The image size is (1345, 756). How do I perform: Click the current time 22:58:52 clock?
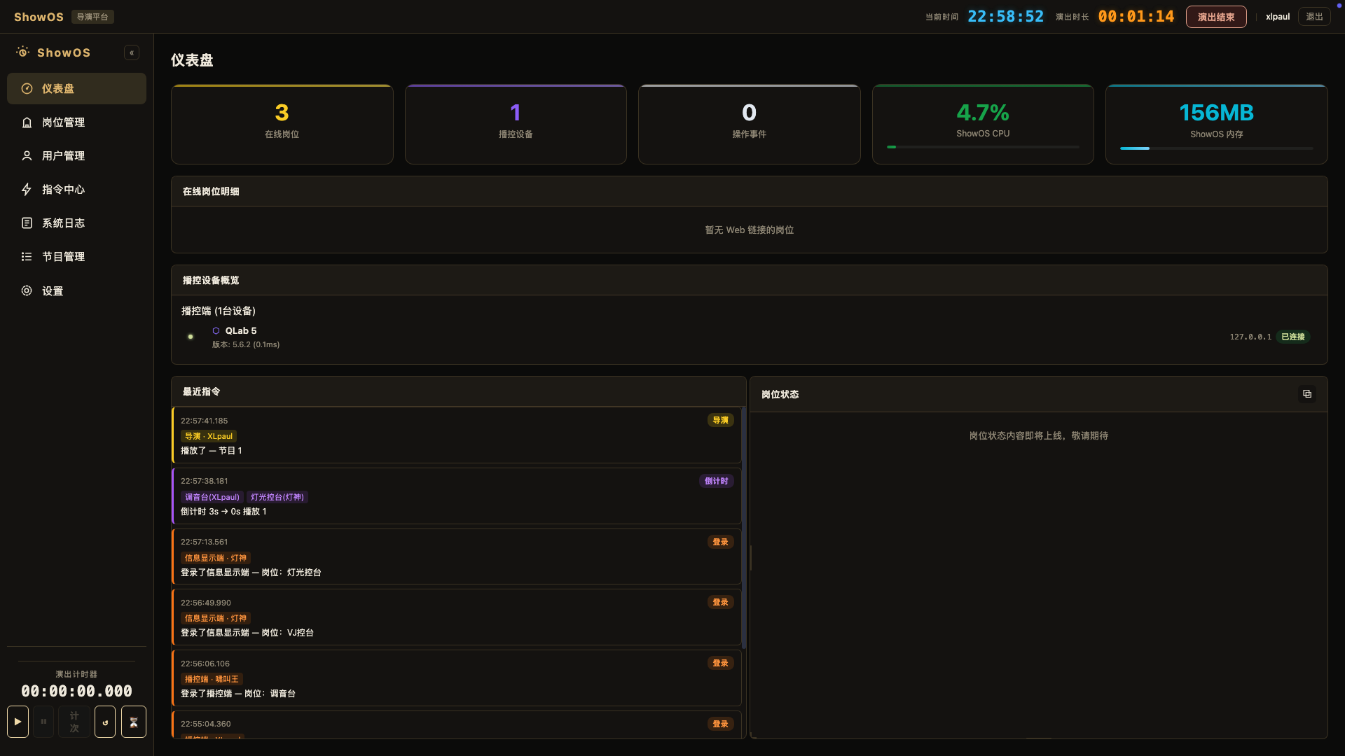pos(1005,17)
